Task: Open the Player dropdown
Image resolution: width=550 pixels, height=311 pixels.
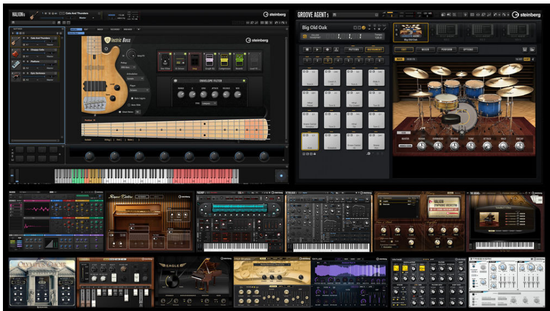Action: [x=139, y=90]
